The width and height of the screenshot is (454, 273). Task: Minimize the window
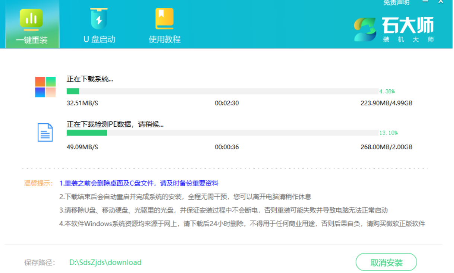426,2
